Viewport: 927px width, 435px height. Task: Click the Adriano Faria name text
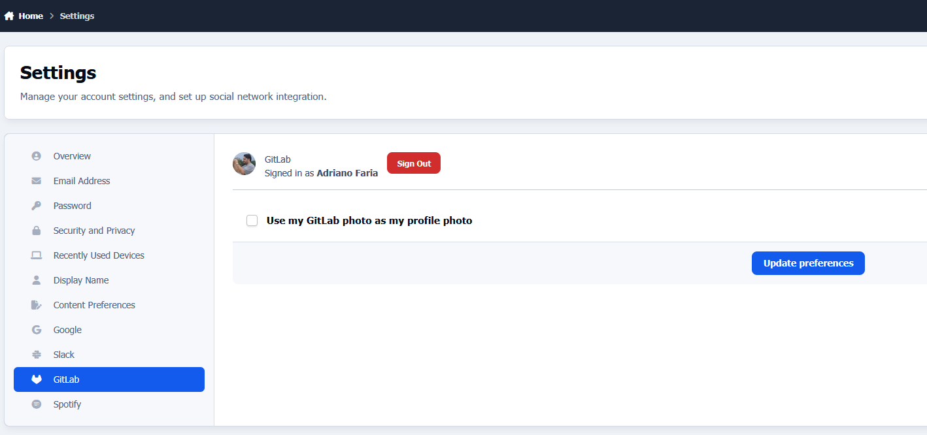[347, 173]
